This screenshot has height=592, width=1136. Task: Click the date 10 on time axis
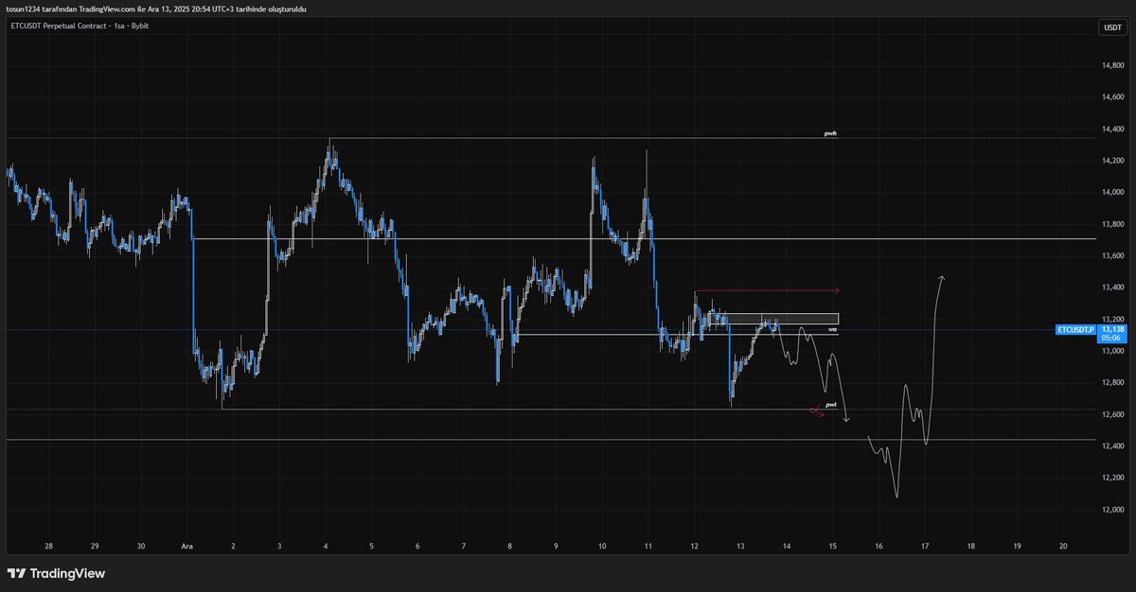[602, 546]
